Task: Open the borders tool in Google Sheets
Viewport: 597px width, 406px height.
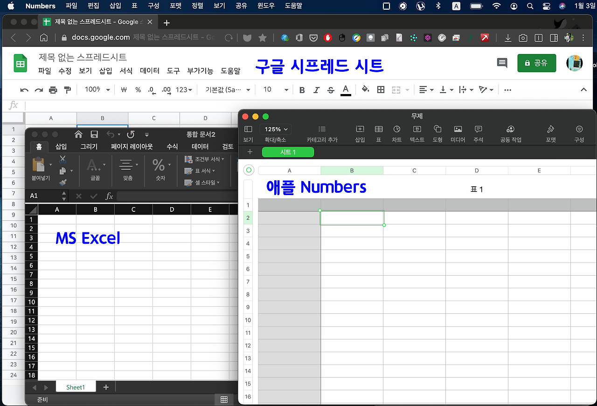Action: [x=381, y=90]
